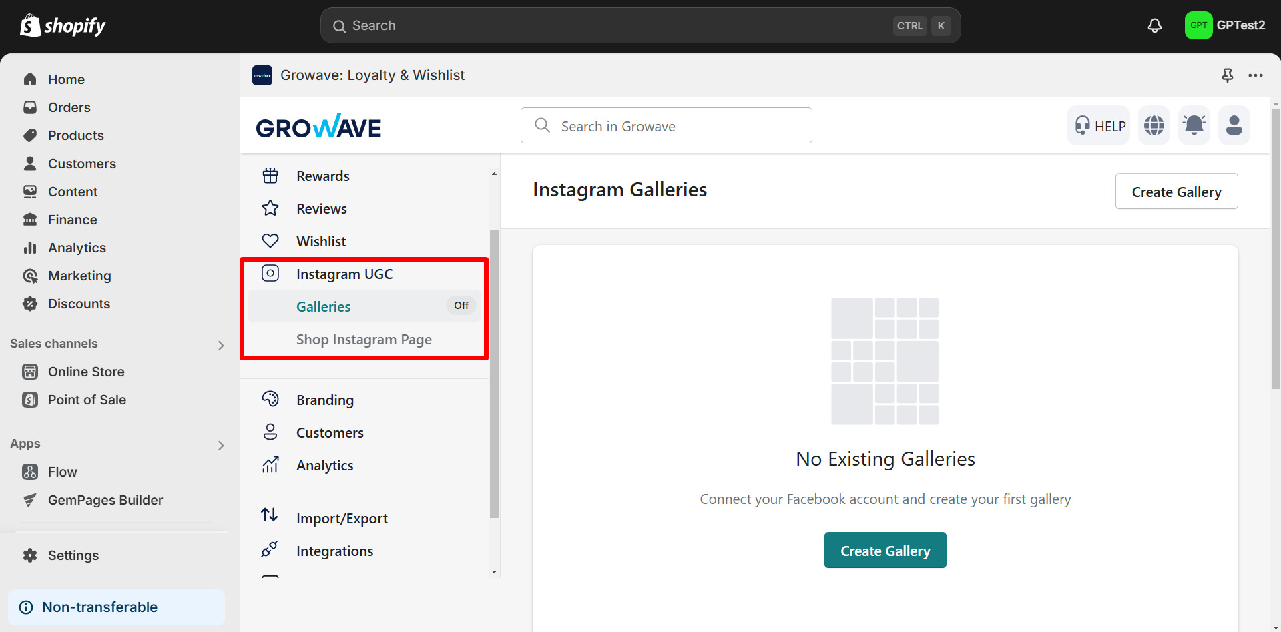1281x632 pixels.
Task: Click the Reviews star icon
Action: click(270, 208)
